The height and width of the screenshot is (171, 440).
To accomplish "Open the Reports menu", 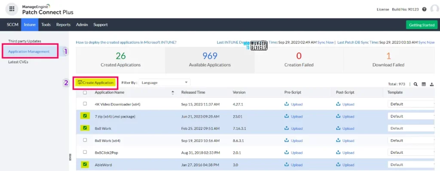I will pos(64,25).
